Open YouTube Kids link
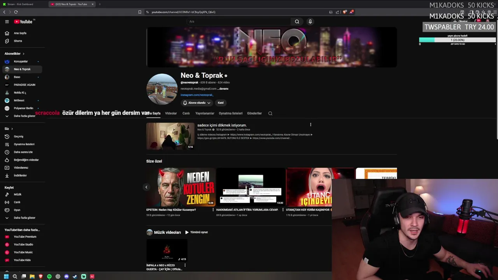Image resolution: width=498 pixels, height=280 pixels. (23, 260)
